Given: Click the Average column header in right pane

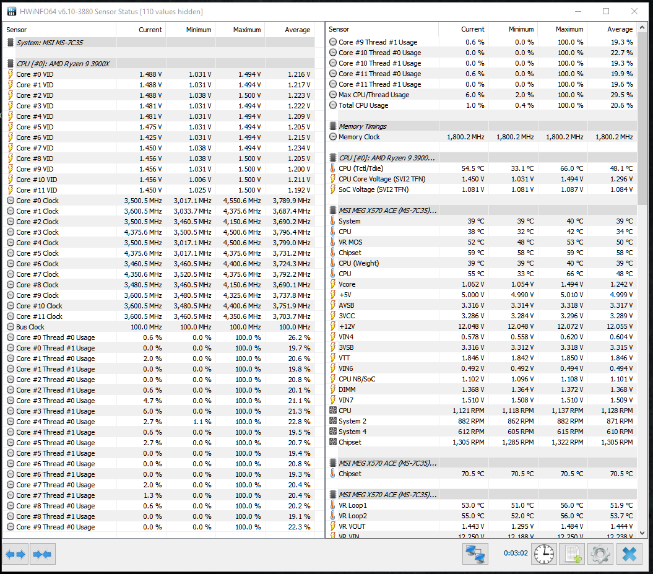Looking at the screenshot, I should pos(612,29).
